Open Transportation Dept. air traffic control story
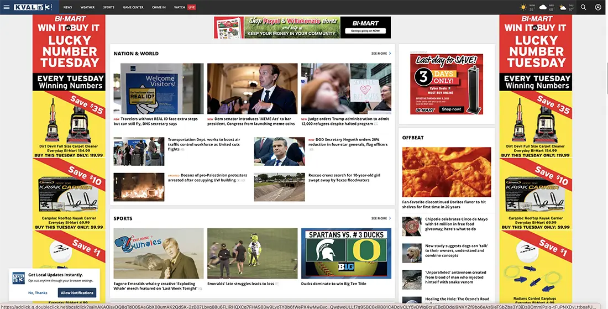Screen dimensions: 608x309 [205, 144]
